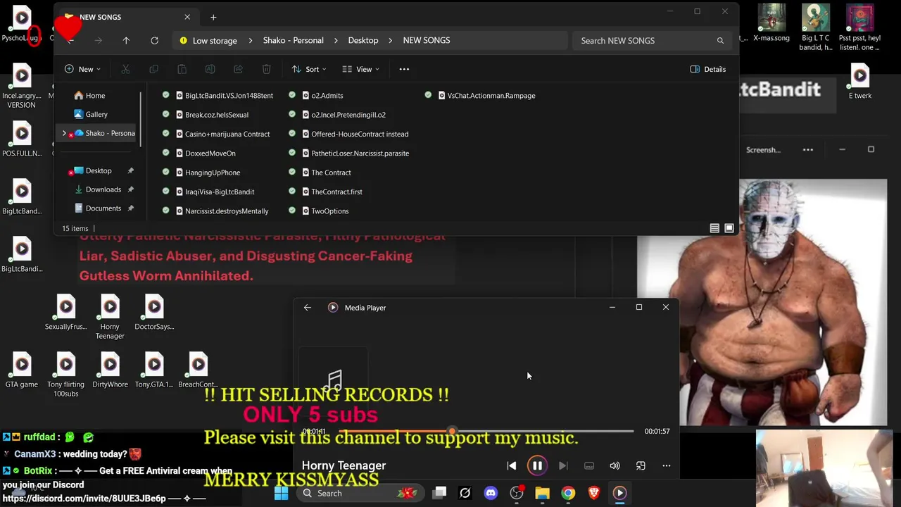Select file IraqiVisa-BigLtcBandit

pyautogui.click(x=220, y=192)
